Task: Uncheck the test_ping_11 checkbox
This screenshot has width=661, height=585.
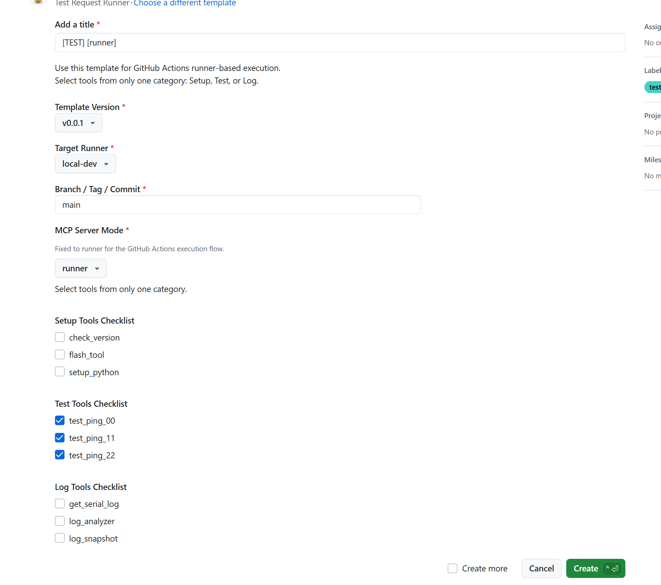Action: (x=60, y=438)
